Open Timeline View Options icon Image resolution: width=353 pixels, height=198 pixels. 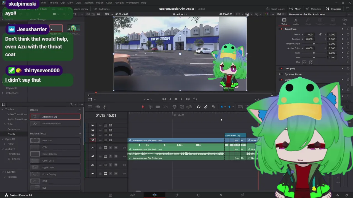pyautogui.click(x=90, y=107)
